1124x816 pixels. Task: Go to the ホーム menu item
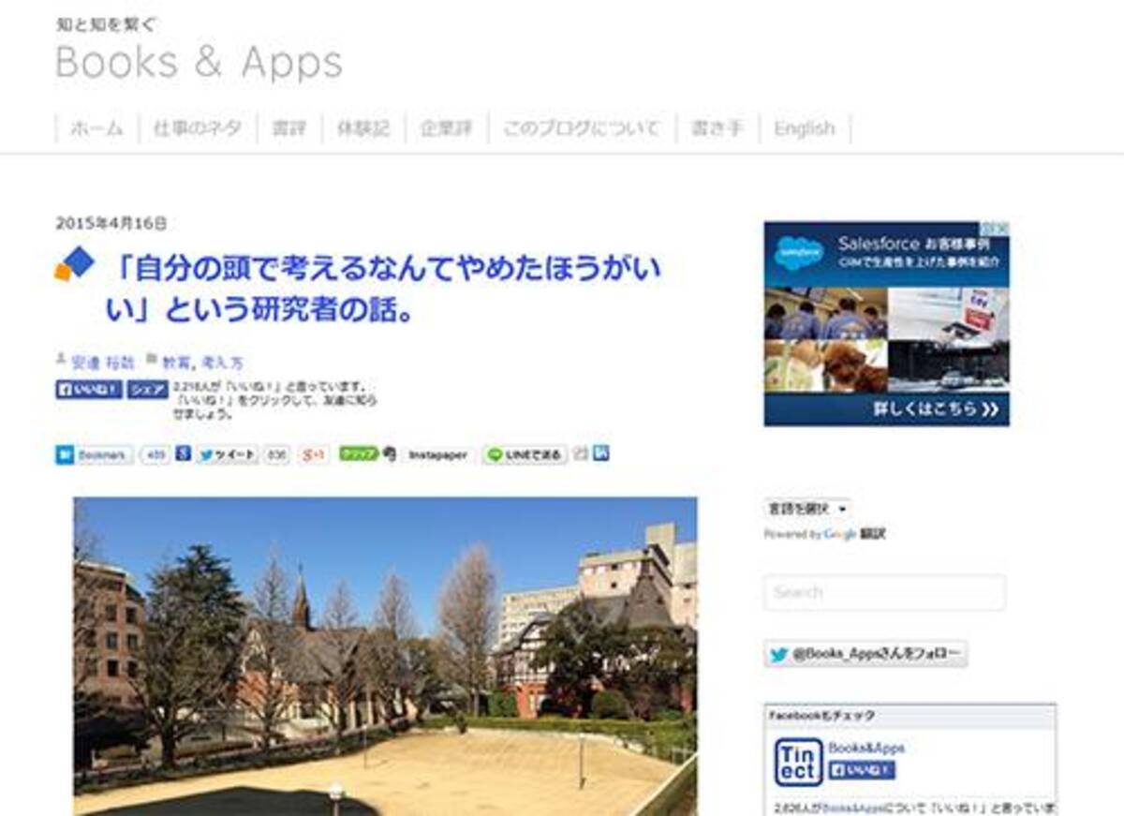96,128
